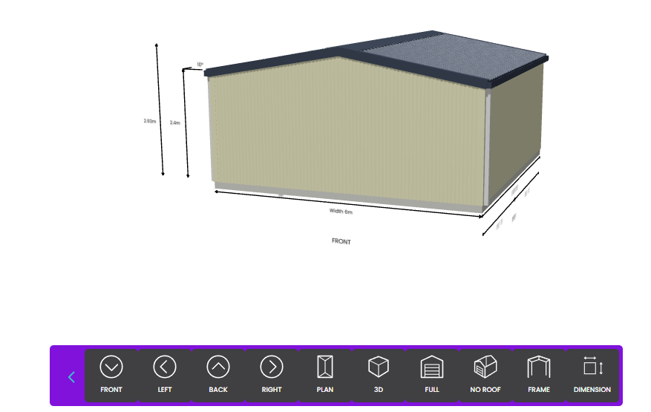Screen dimensions: 651x412
Task: Click the dark roof panel of the shed
Action: 453,56
